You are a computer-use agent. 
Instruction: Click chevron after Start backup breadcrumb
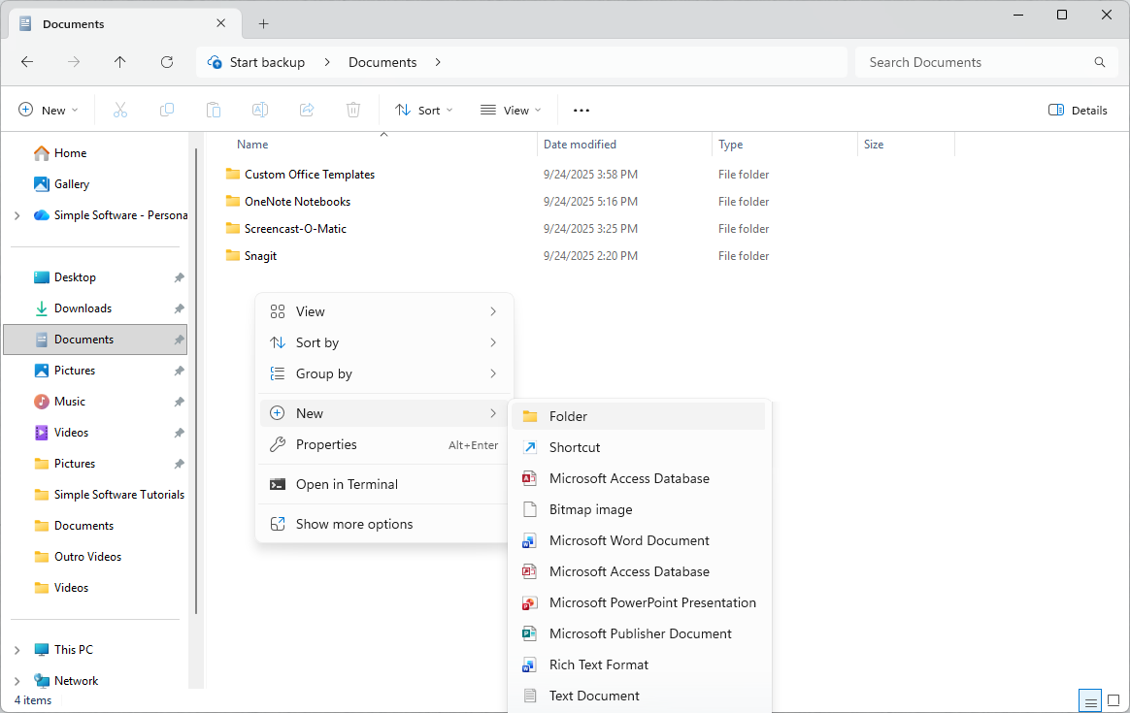(327, 62)
